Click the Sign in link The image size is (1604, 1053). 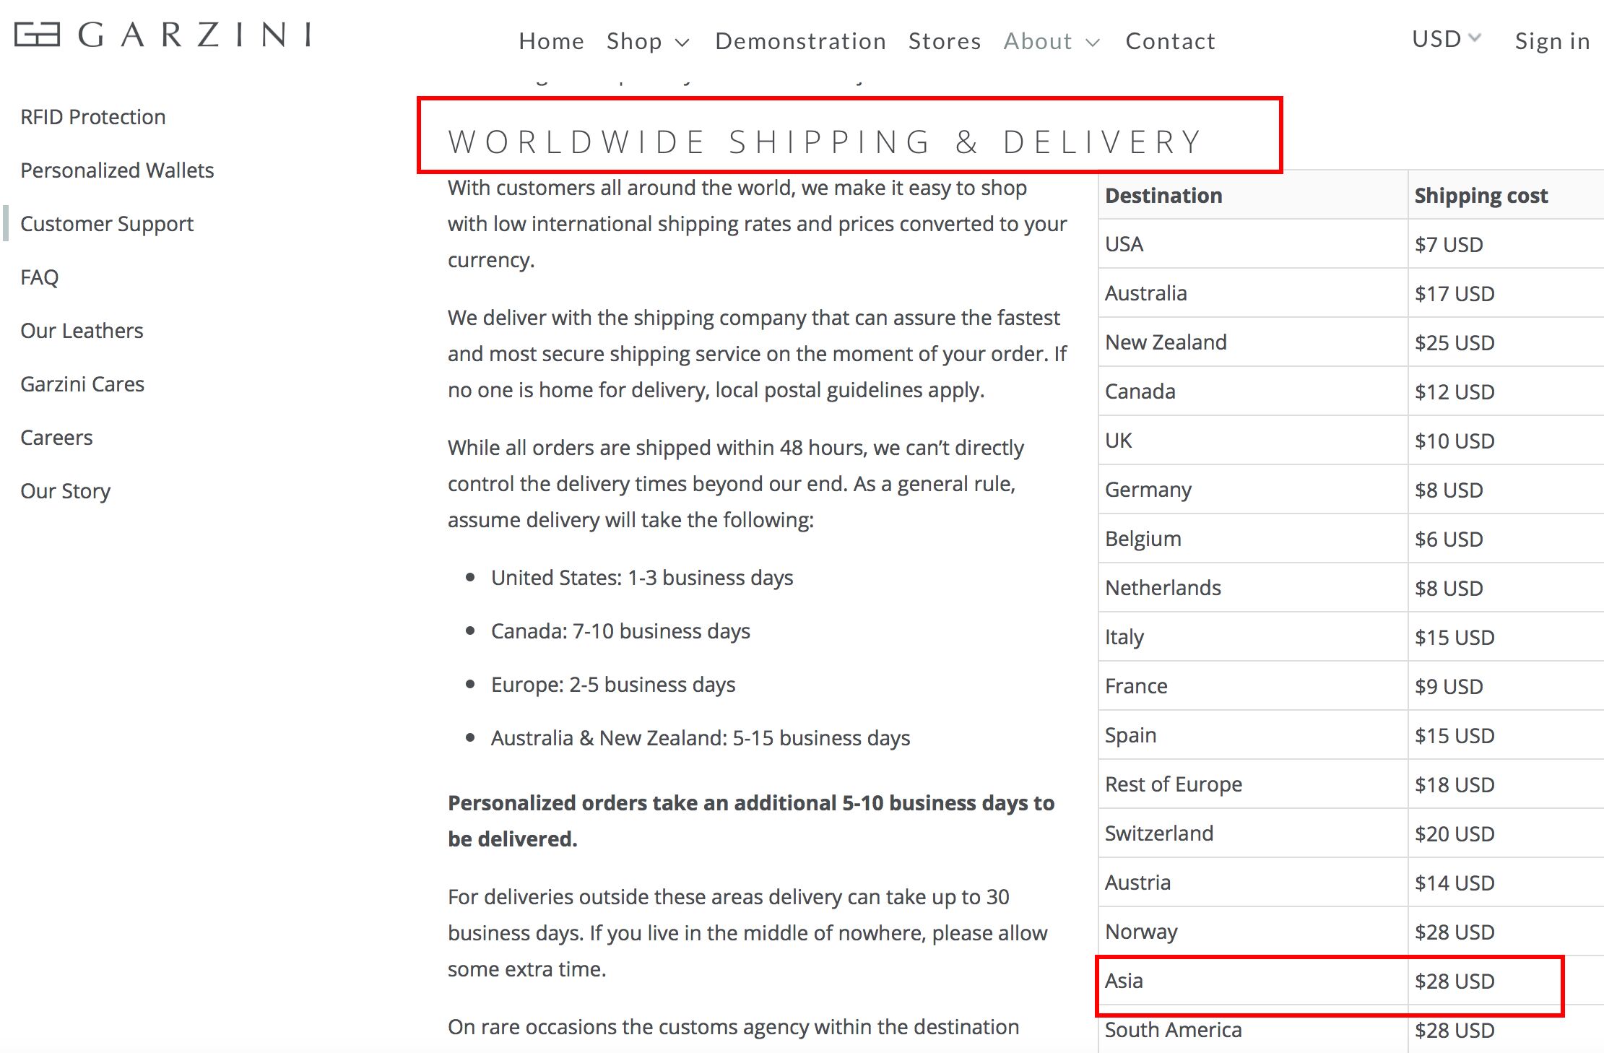tap(1552, 41)
